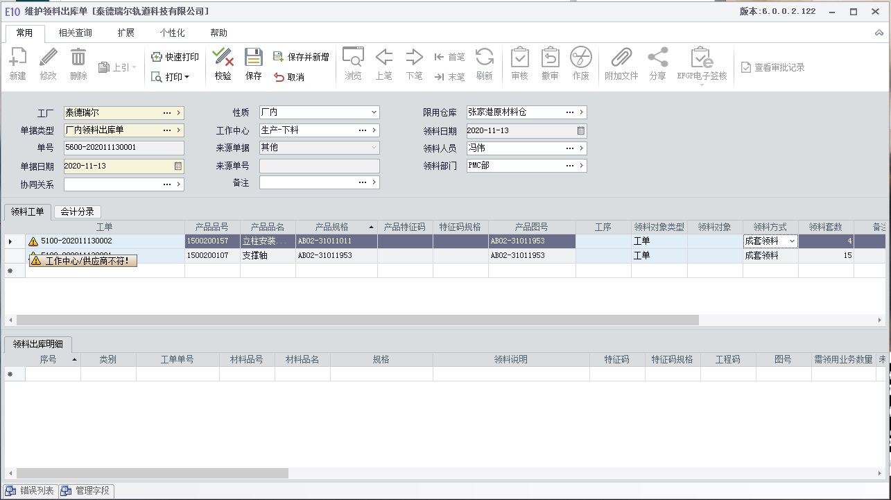The height and width of the screenshot is (500, 891).
Task: Click the 附加文件 paperclip attachment icon
Action: [x=621, y=58]
